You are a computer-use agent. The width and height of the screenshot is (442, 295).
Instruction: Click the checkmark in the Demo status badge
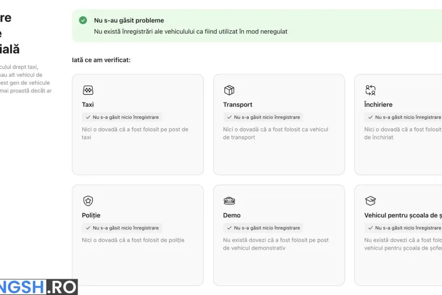click(229, 228)
